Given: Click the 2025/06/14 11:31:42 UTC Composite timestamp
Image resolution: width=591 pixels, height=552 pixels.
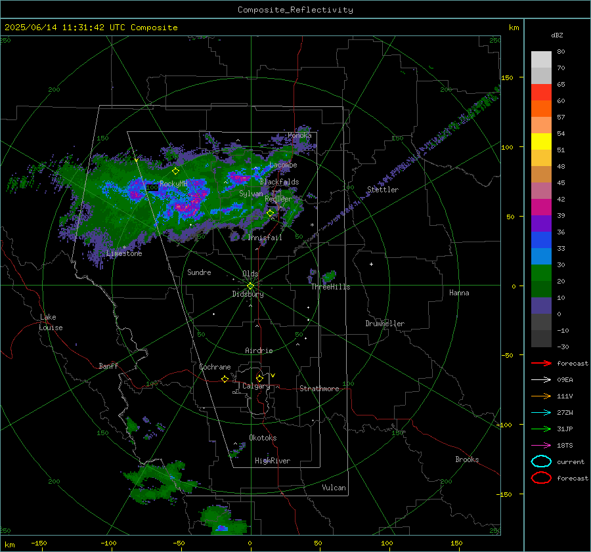Looking at the screenshot, I should coord(91,28).
